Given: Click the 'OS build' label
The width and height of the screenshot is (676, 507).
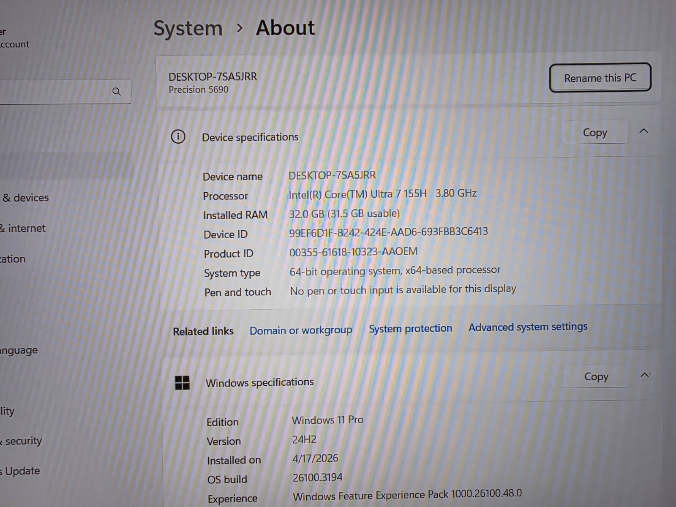Looking at the screenshot, I should click(227, 479).
